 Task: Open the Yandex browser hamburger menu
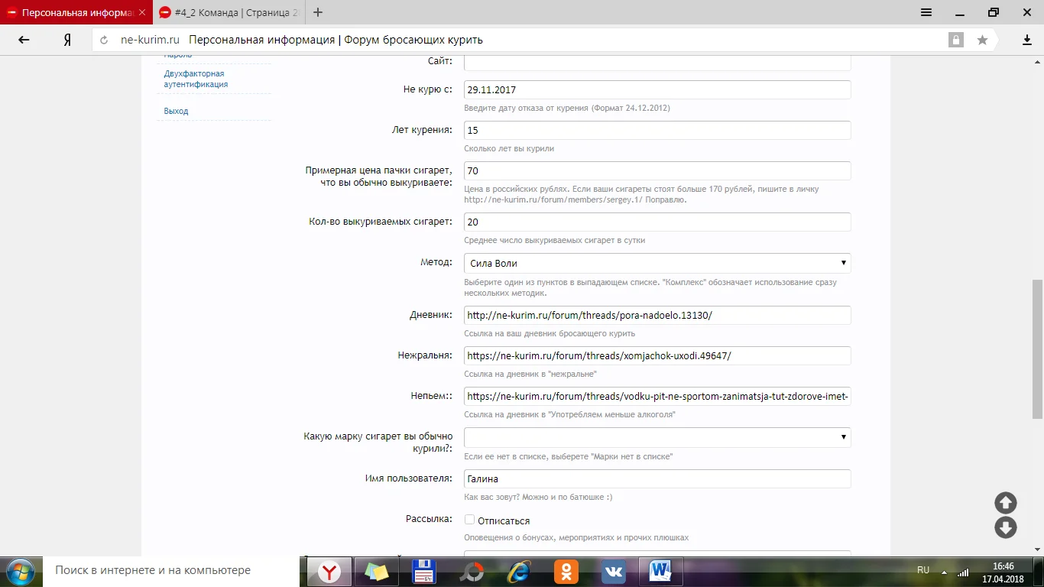pyautogui.click(x=926, y=12)
